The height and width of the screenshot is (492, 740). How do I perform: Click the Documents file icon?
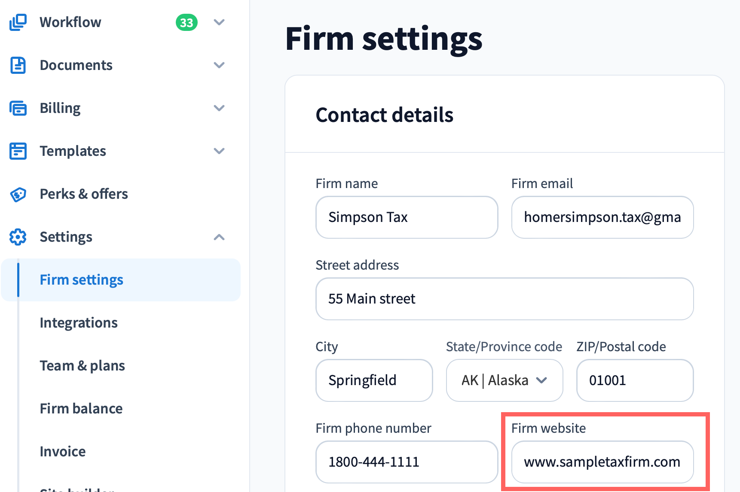[x=18, y=65]
